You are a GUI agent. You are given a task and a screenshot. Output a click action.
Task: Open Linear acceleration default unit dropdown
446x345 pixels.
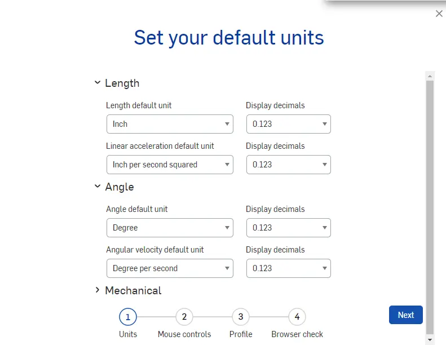click(x=170, y=165)
